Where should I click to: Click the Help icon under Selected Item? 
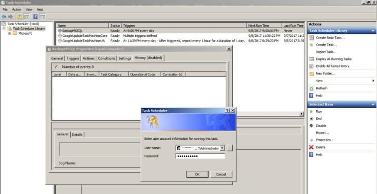[x=312, y=155]
